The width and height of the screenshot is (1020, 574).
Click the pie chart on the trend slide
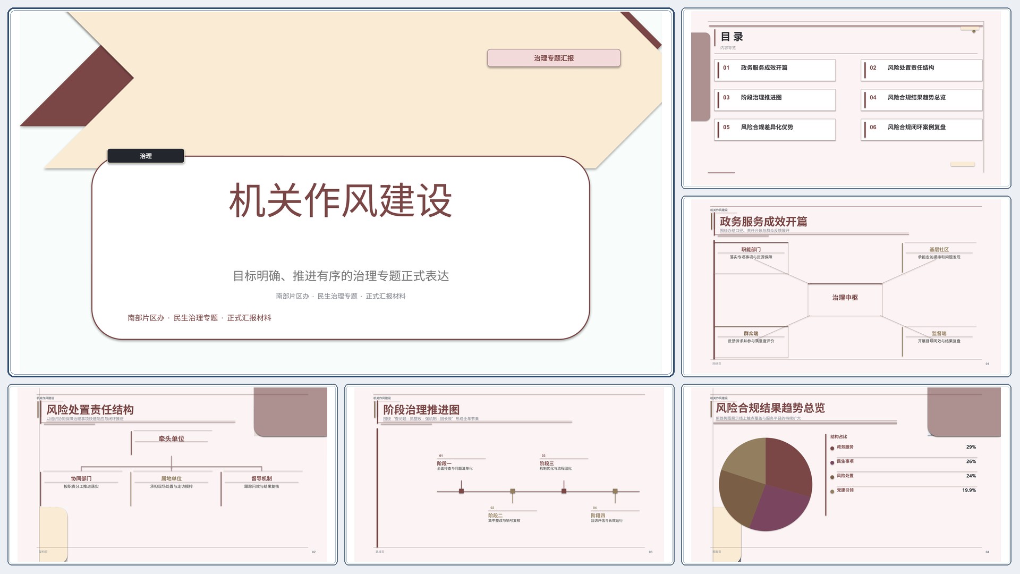point(766,484)
